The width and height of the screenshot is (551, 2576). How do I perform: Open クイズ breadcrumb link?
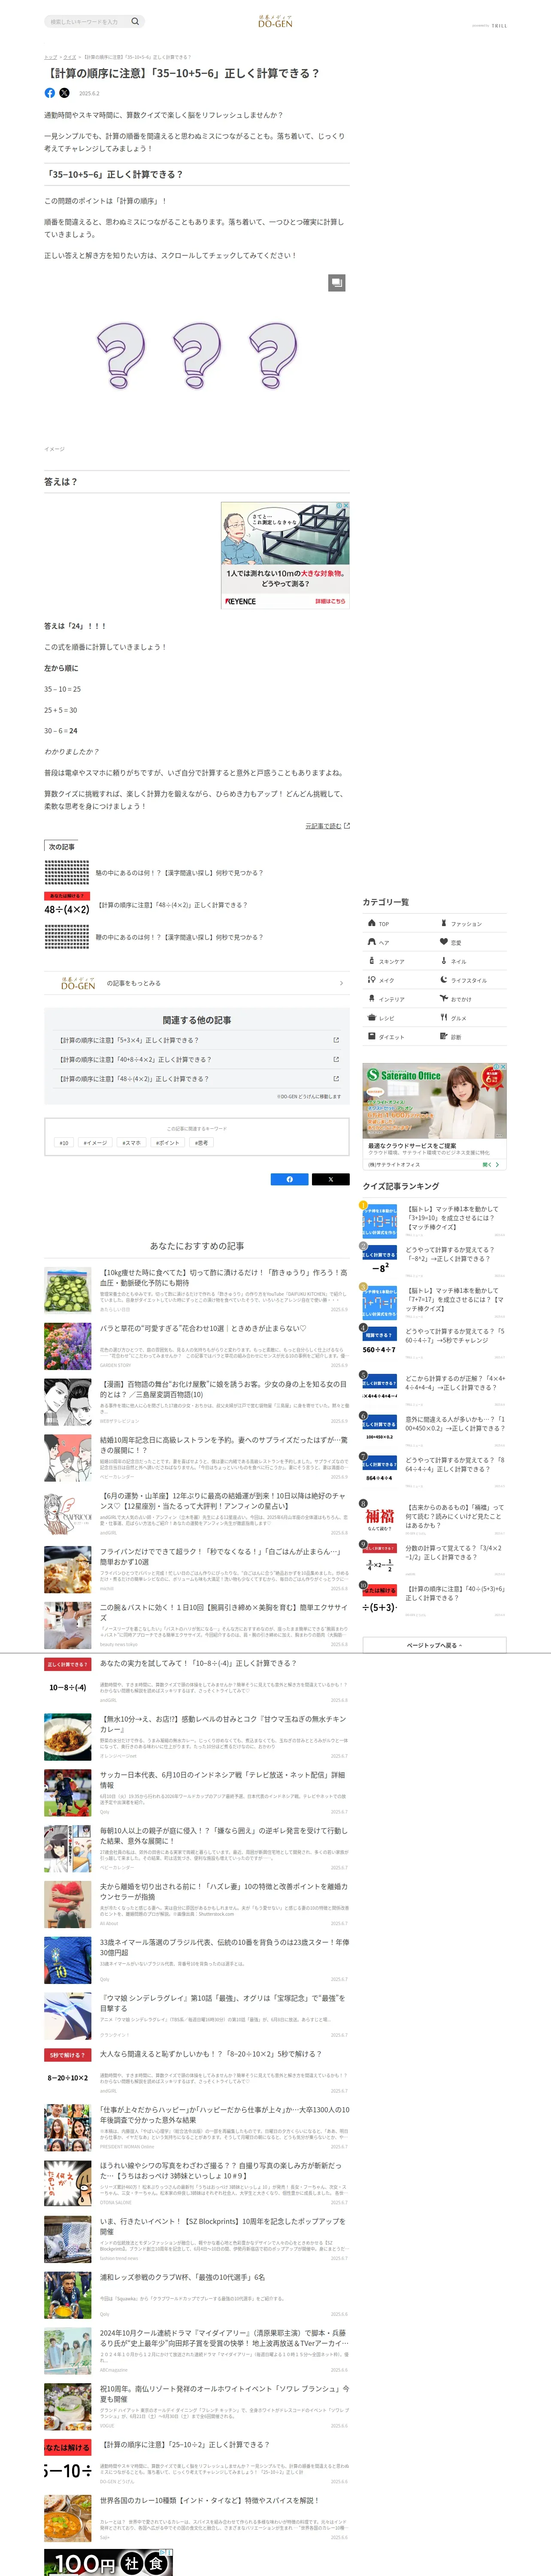tap(69, 57)
